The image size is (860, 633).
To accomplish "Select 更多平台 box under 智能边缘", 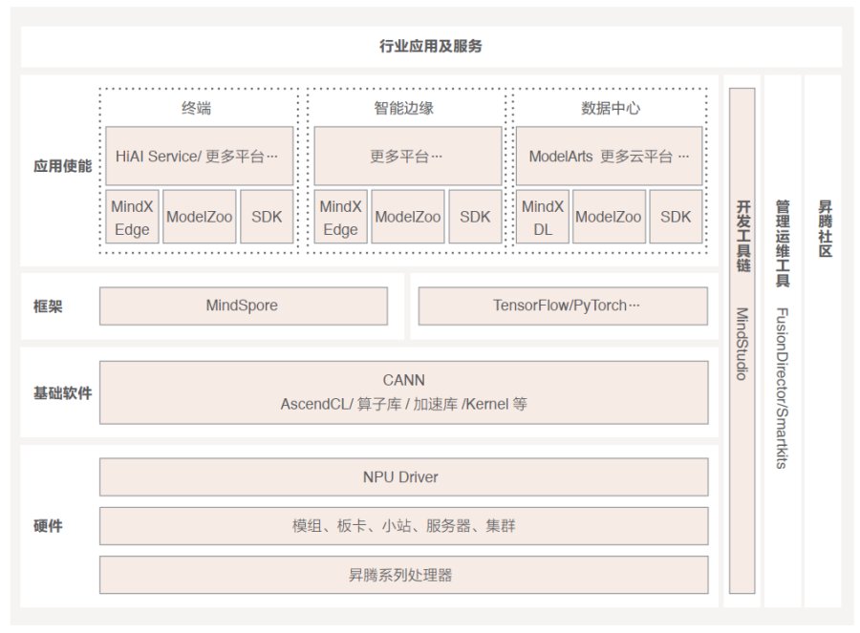I will tap(407, 157).
